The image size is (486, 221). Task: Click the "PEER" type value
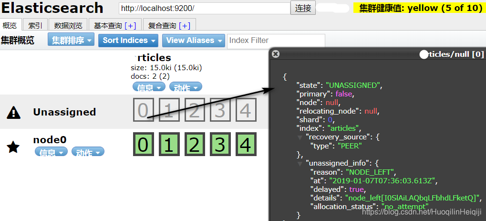pyautogui.click(x=349, y=146)
